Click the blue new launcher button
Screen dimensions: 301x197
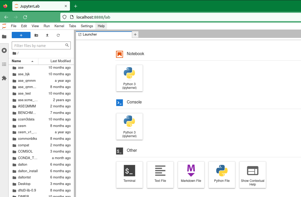[21, 35]
